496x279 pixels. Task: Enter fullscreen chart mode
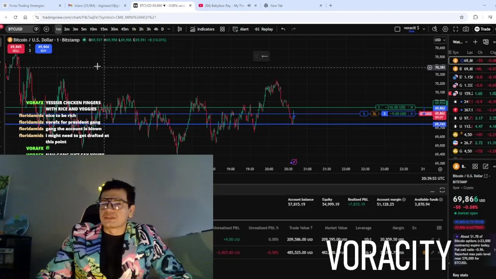(456, 29)
